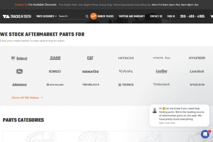The image size is (213, 142).
Task: Open the chat messenger bubble
Action: pyautogui.click(x=205, y=134)
